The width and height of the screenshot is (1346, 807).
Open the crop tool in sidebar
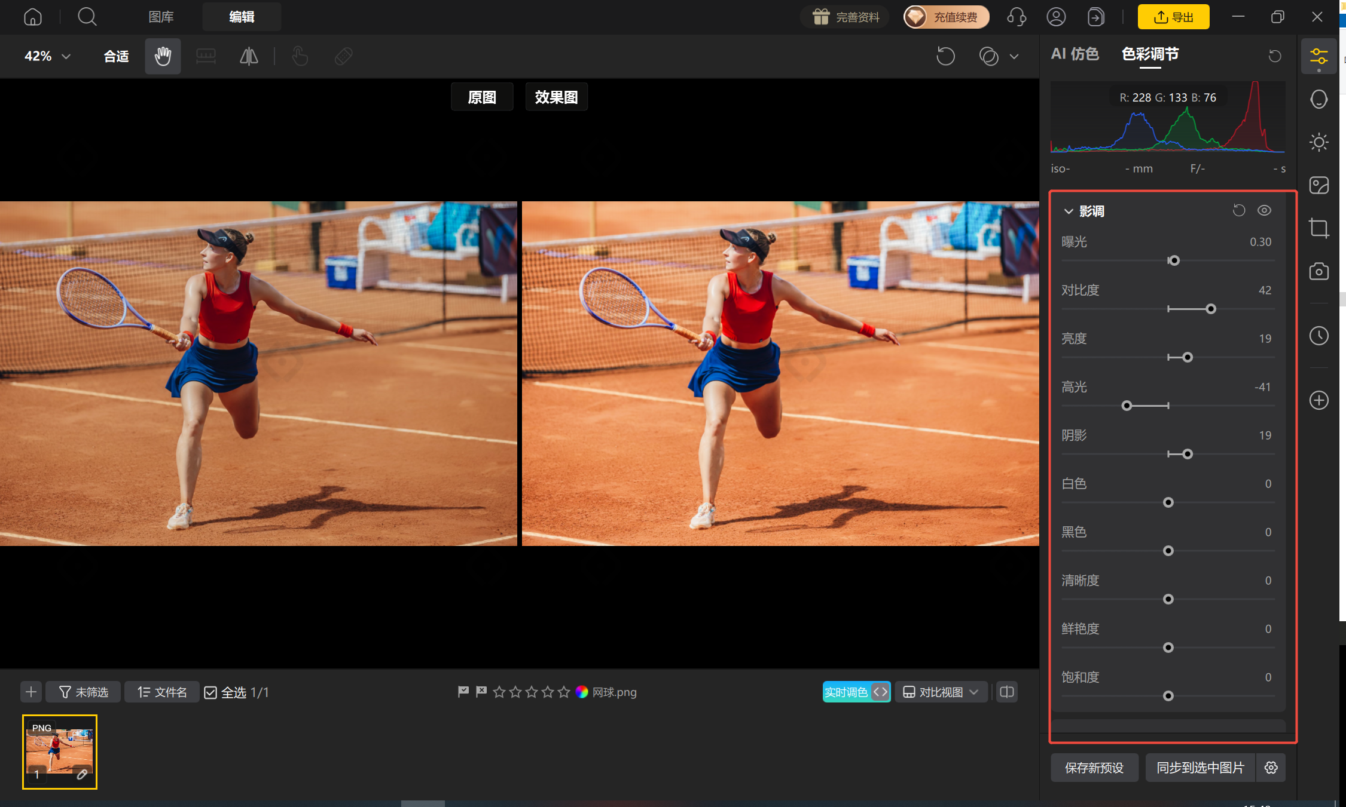pyautogui.click(x=1318, y=228)
